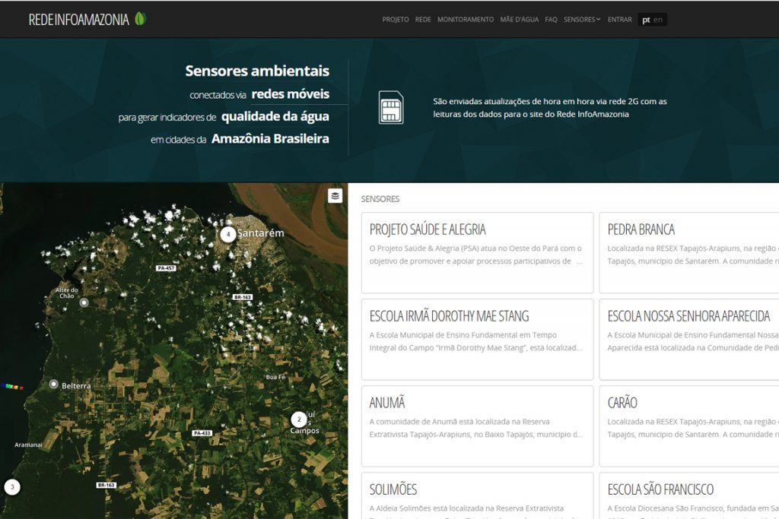This screenshot has height=519, width=779.
Task: Open the Projeto Saúde e Alegria card
Action: pos(477,252)
